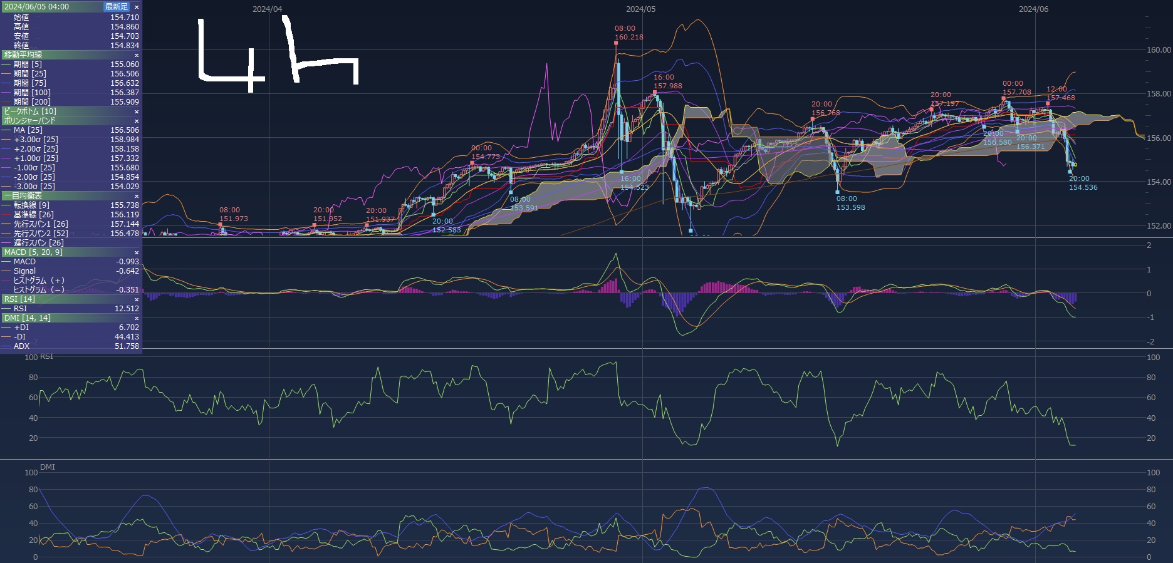Click the 最新足 (latest candle) button
1173x563 pixels.
coord(117,6)
